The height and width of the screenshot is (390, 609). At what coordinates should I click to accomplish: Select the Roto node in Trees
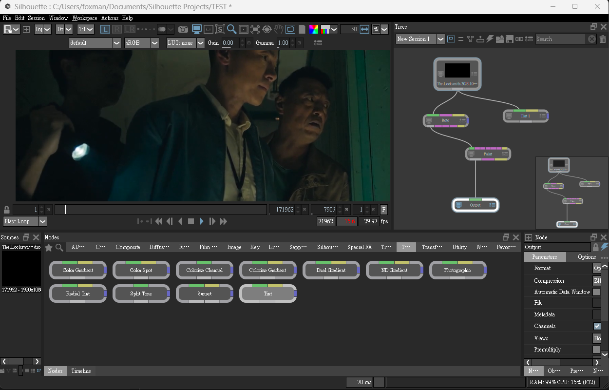point(446,120)
